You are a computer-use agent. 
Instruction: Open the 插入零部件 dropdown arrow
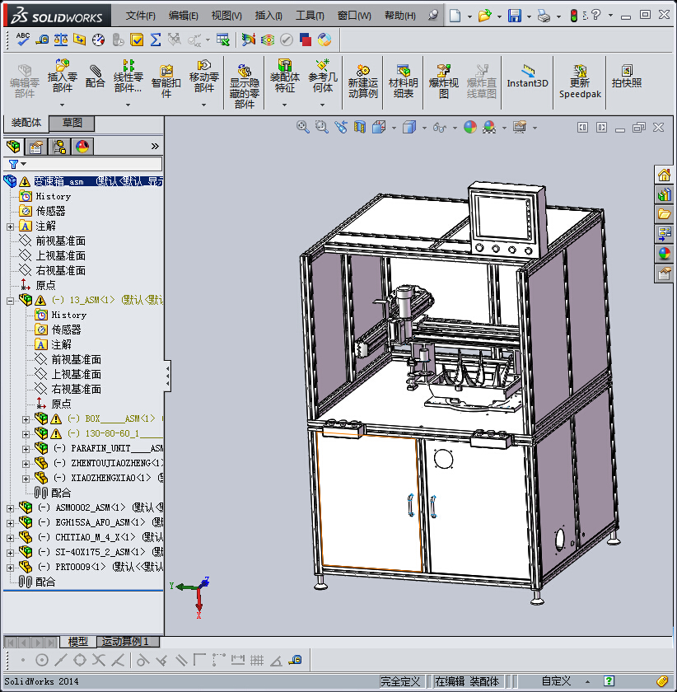(x=63, y=105)
